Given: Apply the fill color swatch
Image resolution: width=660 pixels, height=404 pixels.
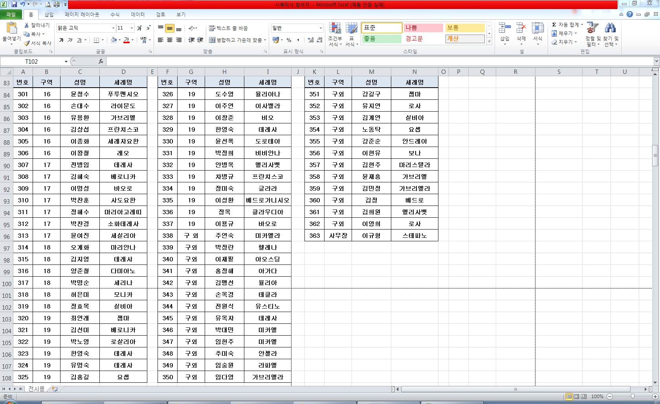Looking at the screenshot, I should pos(114,40).
